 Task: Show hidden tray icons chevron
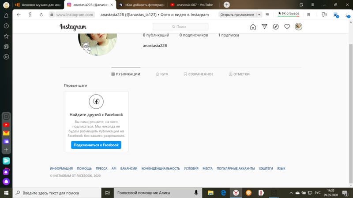pos(291,193)
